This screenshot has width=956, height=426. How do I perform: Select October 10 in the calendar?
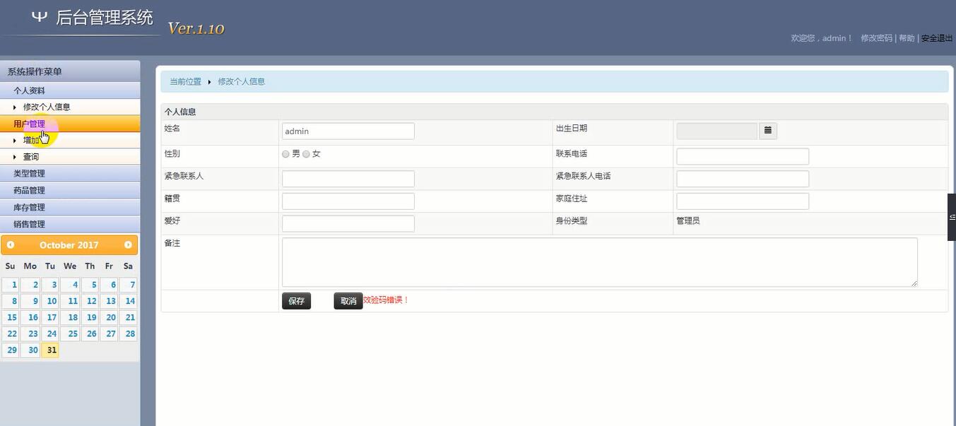pyautogui.click(x=50, y=301)
